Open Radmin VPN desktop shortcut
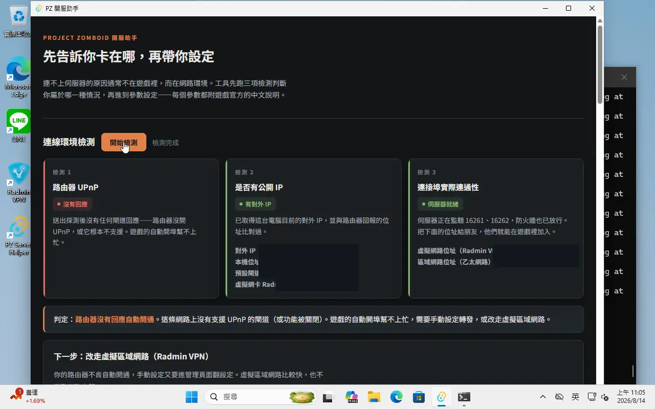 [18, 182]
